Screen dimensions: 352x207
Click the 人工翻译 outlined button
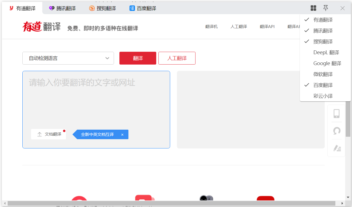coord(177,58)
